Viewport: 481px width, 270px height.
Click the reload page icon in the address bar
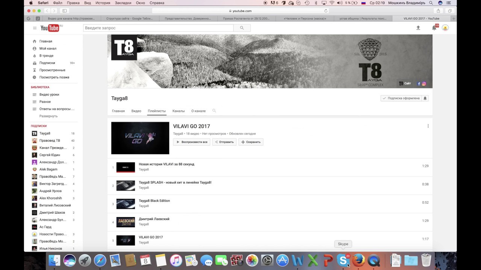pyautogui.click(x=326, y=11)
